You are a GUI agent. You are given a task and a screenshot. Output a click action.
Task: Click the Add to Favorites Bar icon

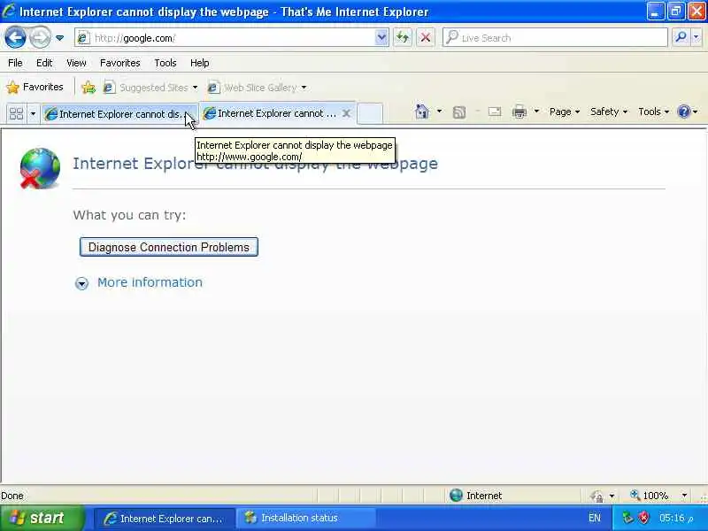tap(88, 87)
